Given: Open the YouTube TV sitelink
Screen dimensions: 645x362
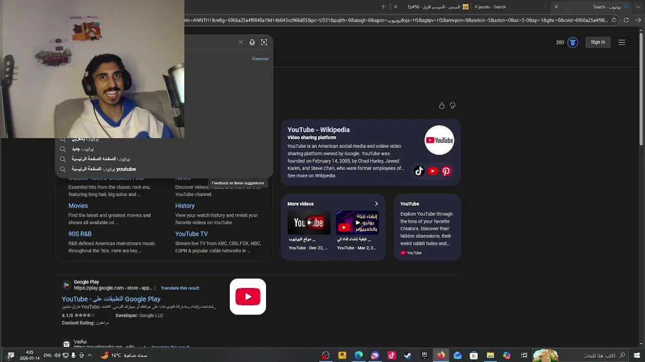Looking at the screenshot, I should (191, 234).
